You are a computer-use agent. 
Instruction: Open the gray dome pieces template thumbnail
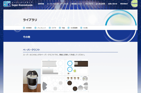[x=53, y=84]
